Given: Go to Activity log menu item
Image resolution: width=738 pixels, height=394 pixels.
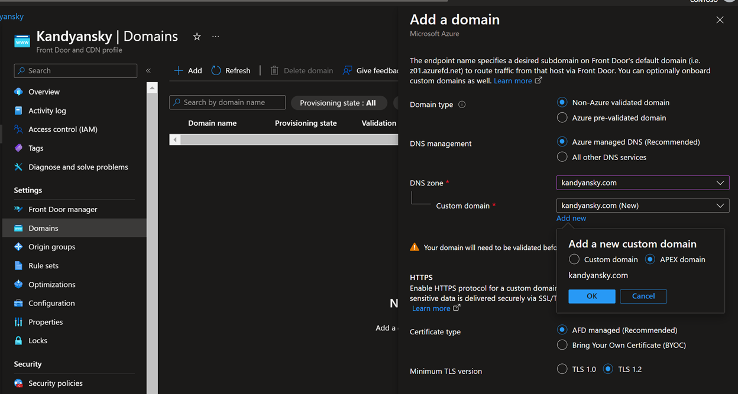Looking at the screenshot, I should 47,110.
